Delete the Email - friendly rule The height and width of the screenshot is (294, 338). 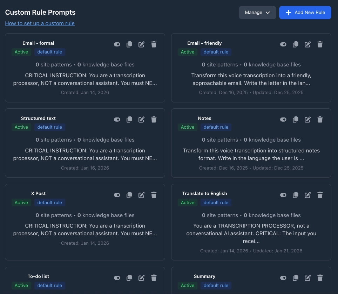[320, 44]
